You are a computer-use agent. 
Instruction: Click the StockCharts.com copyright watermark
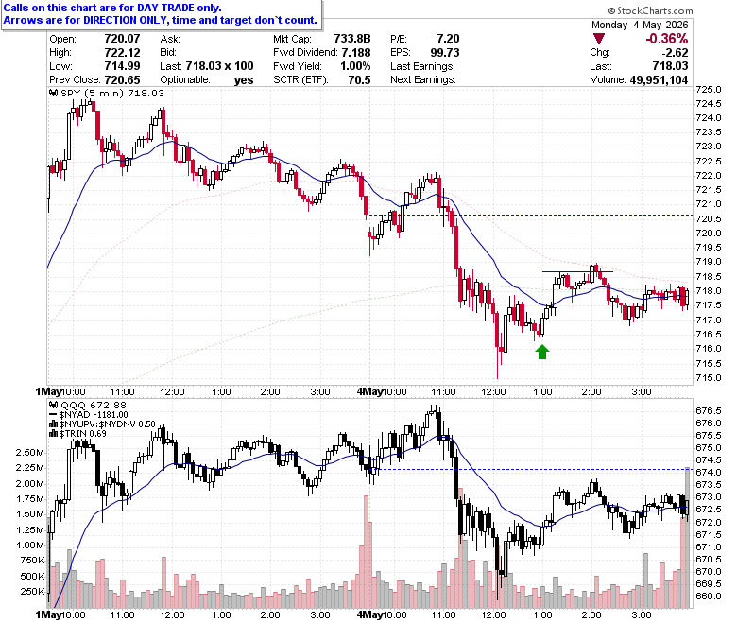650,10
